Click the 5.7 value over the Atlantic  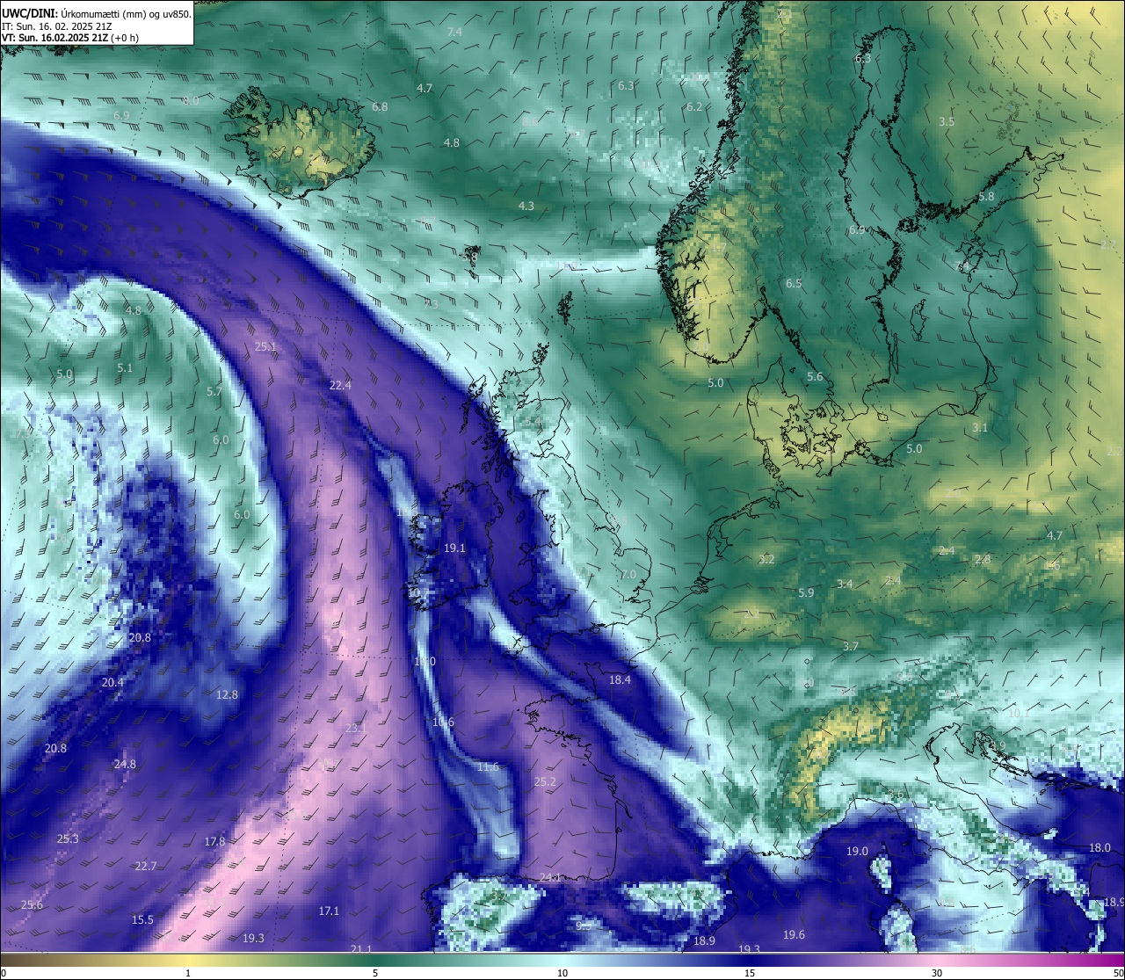coord(214,392)
